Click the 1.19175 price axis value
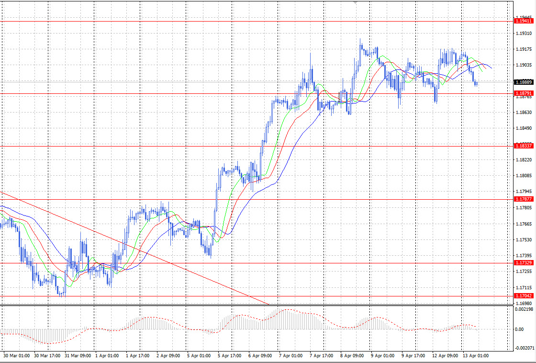This screenshot has width=536, height=363. coord(524,49)
